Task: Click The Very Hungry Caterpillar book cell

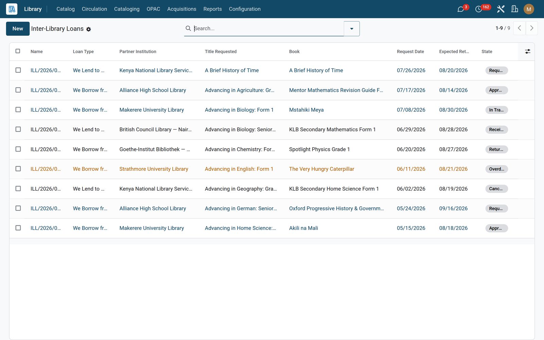Action: [322, 169]
